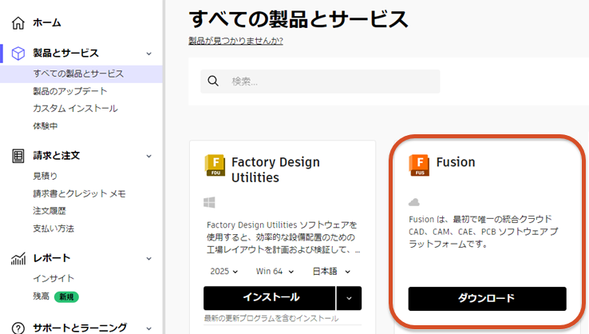Click the 請求と注文 section heading
The image size is (589, 334).
[x=57, y=156]
